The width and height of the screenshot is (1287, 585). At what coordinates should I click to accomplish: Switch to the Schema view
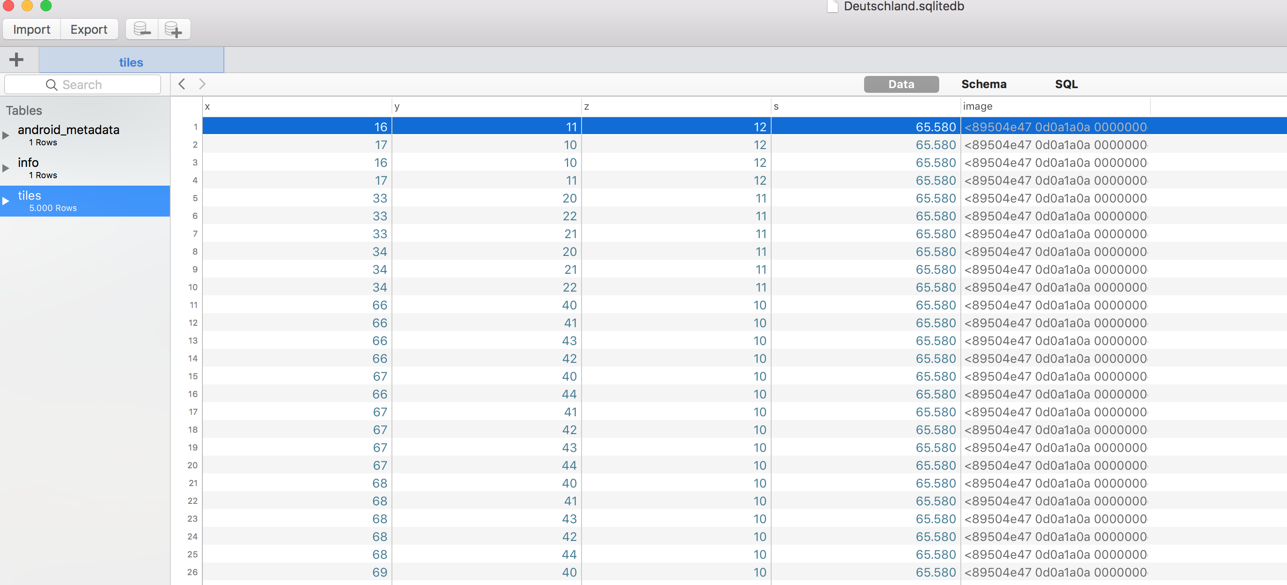983,84
